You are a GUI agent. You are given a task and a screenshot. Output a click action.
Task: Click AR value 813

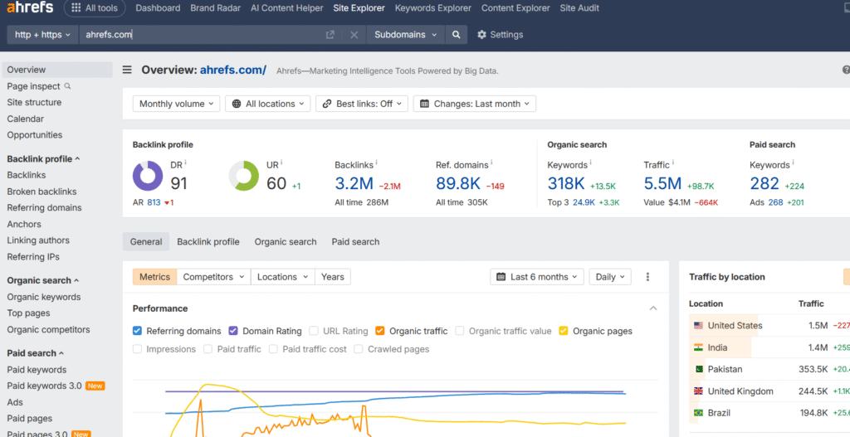pyautogui.click(x=154, y=202)
